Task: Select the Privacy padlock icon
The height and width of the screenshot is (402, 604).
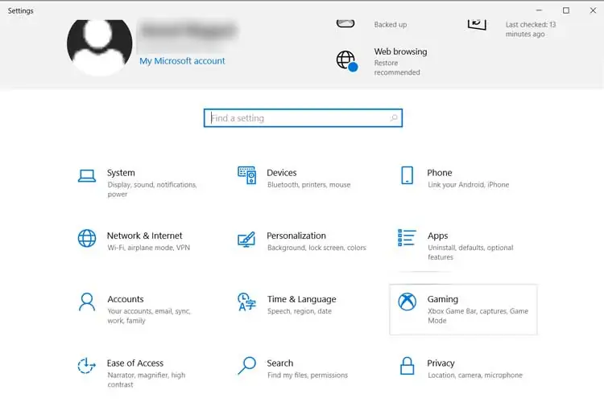Action: pos(407,366)
